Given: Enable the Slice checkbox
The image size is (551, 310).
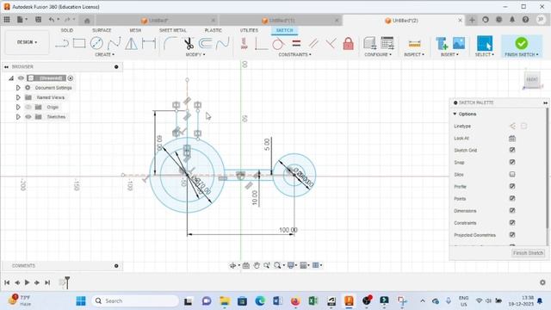Looking at the screenshot, I should point(512,174).
